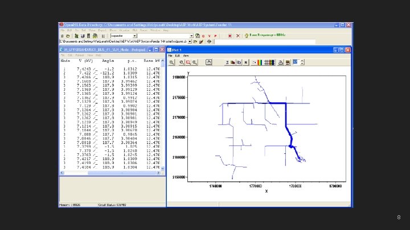Click the red P button in OpenDSS toolbar
The image size is (410, 230).
point(215,36)
